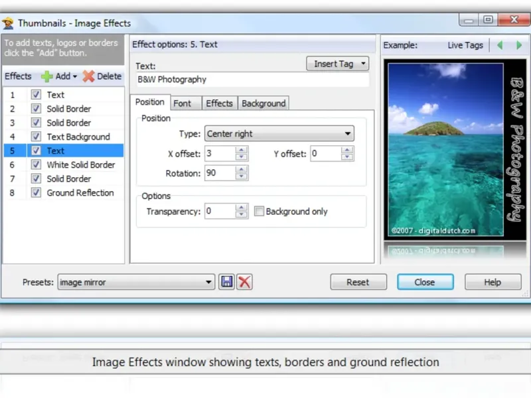Expand the position Type combo box

point(279,134)
